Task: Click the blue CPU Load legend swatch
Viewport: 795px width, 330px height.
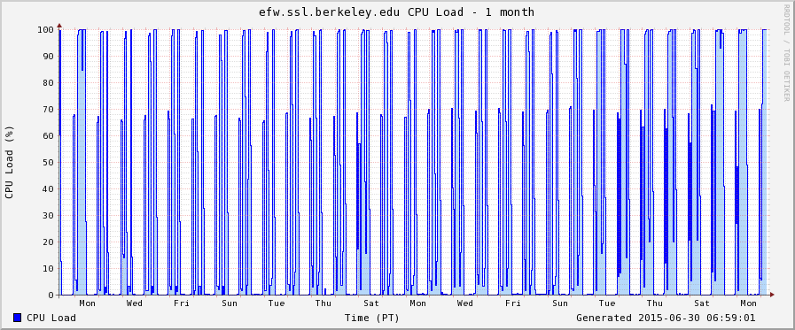Action: [18, 318]
